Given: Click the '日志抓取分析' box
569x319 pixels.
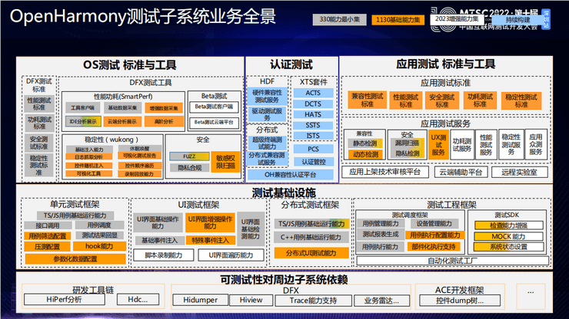Looking at the screenshot, I should point(89,157).
